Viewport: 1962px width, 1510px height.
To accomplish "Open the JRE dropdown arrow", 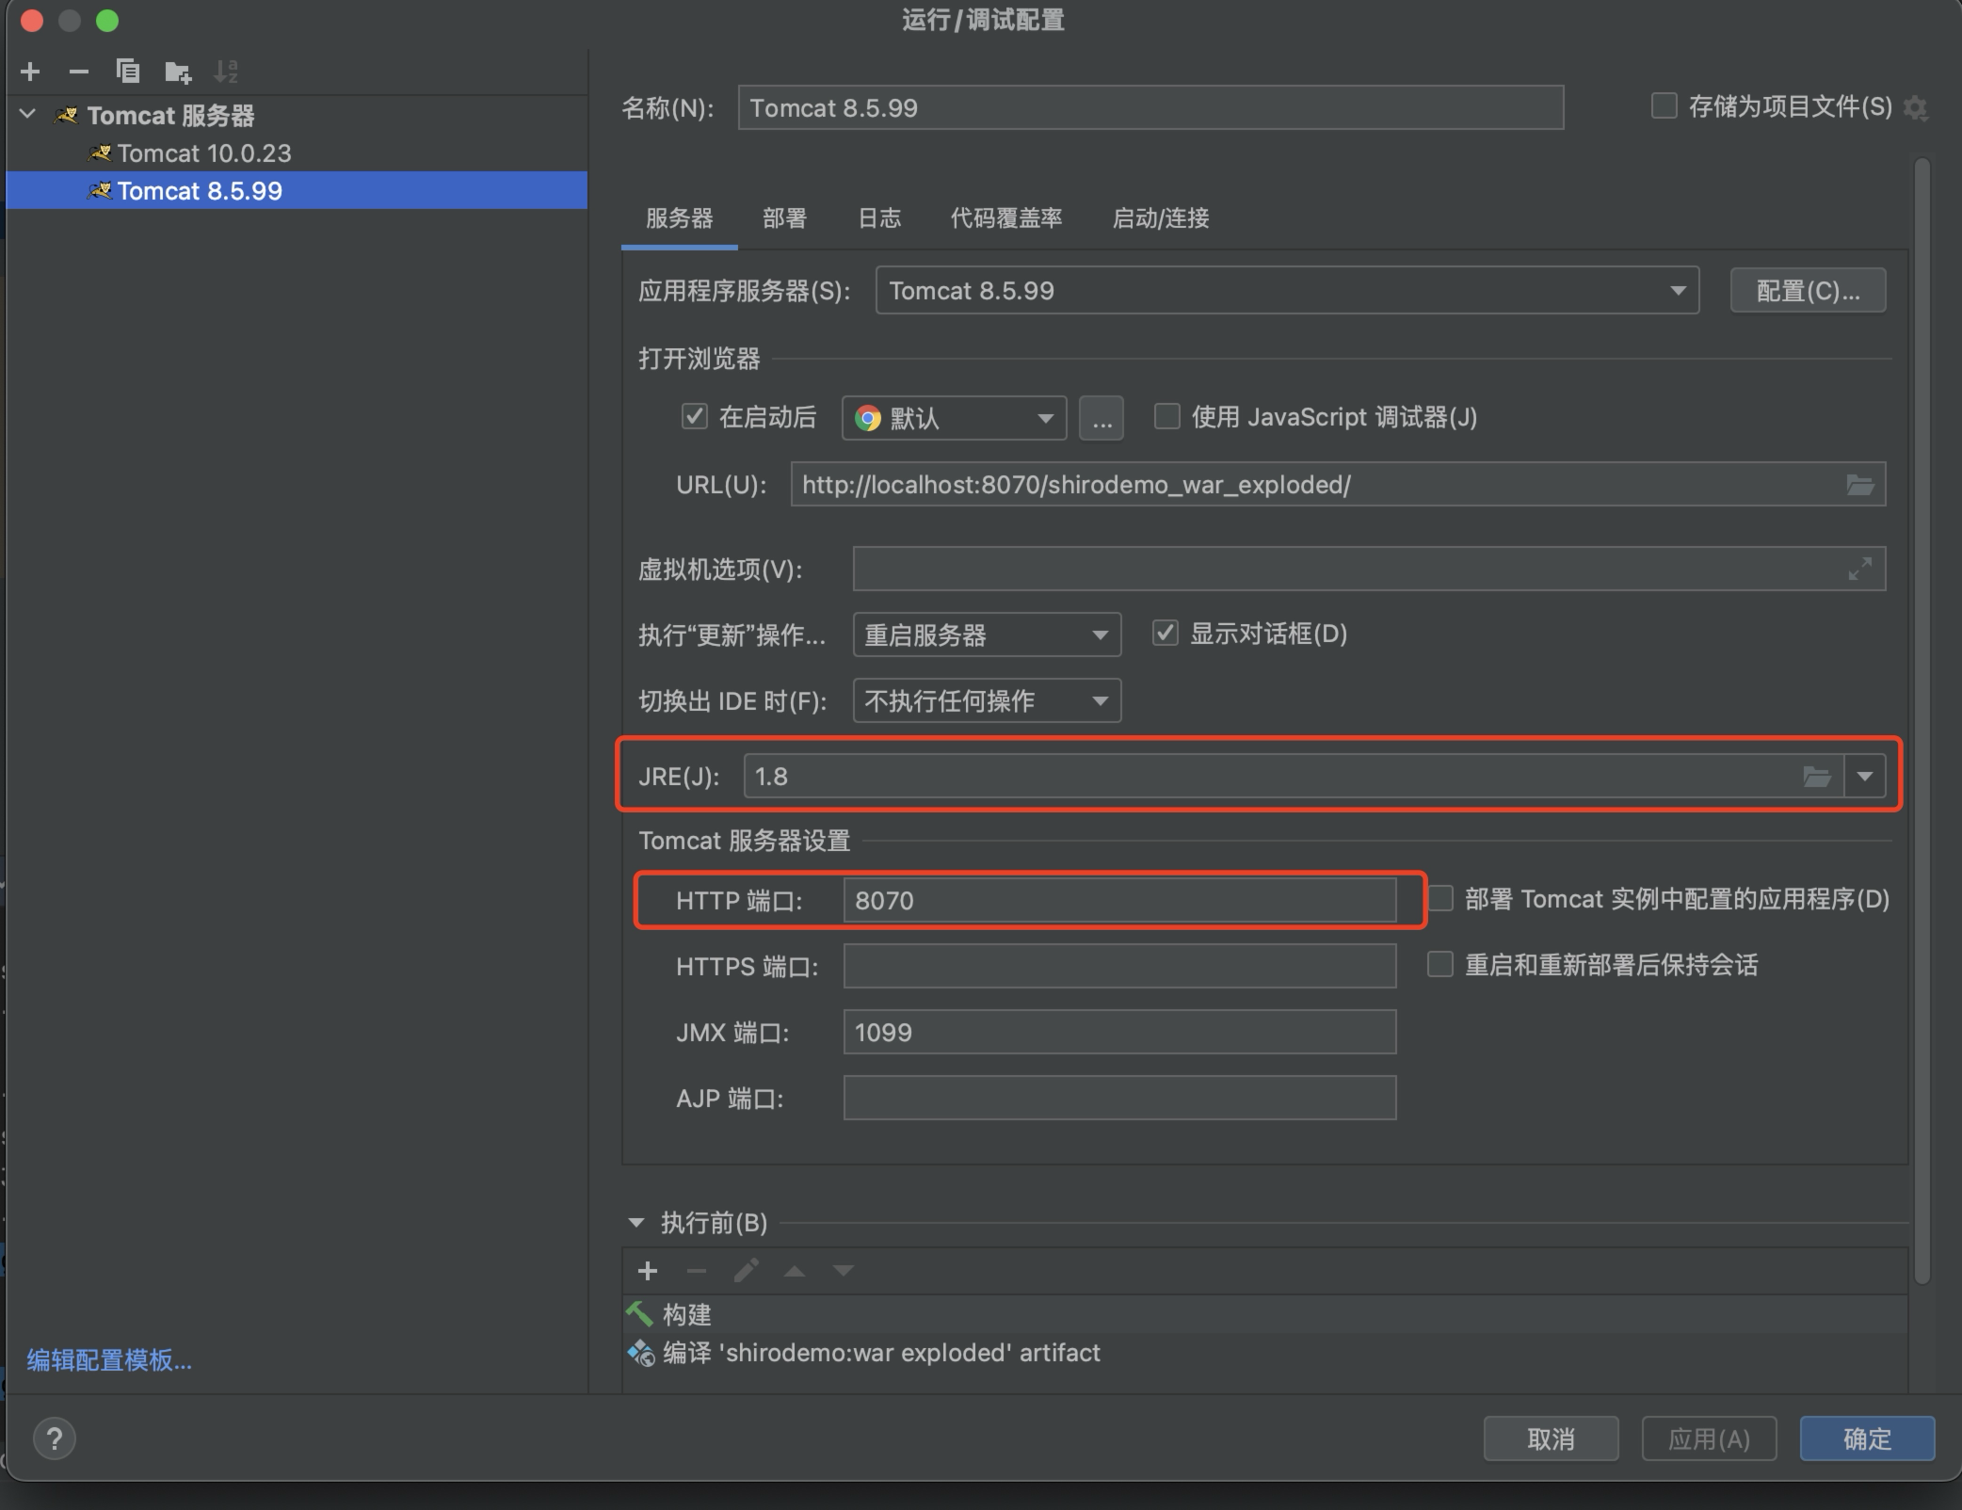I will 1865,777.
